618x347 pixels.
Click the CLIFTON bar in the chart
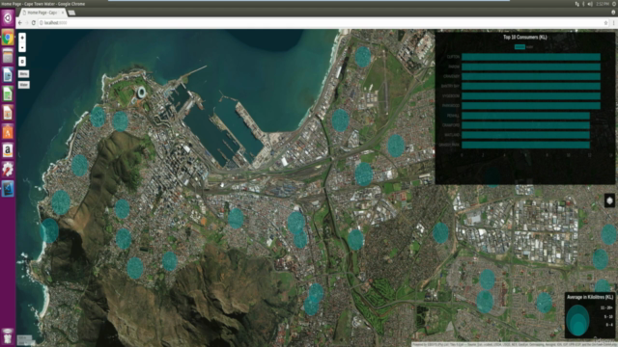531,57
